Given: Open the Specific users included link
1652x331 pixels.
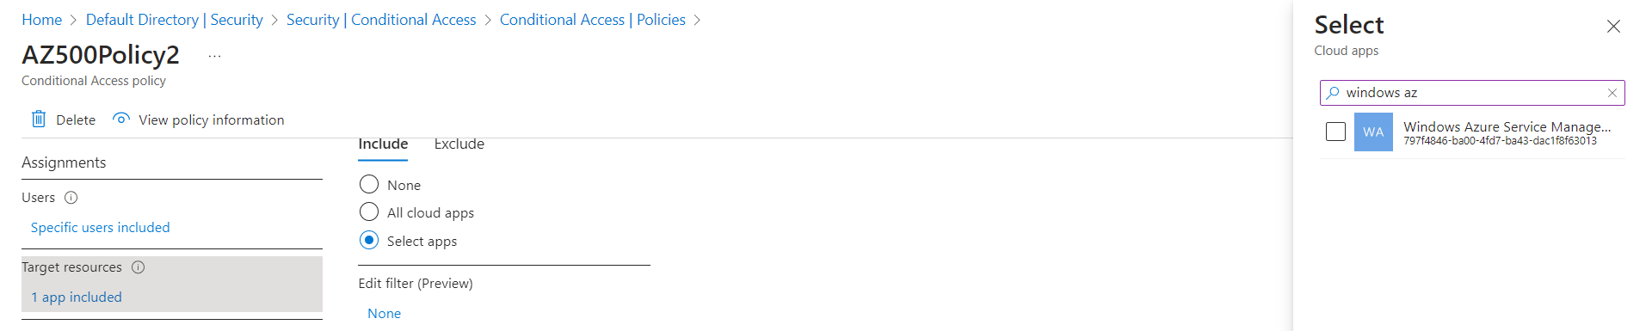Looking at the screenshot, I should coord(101,228).
